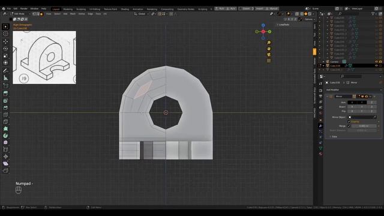384x216 pixels.
Task: Open the Mesh menu in viewport header
Action: (73, 14)
